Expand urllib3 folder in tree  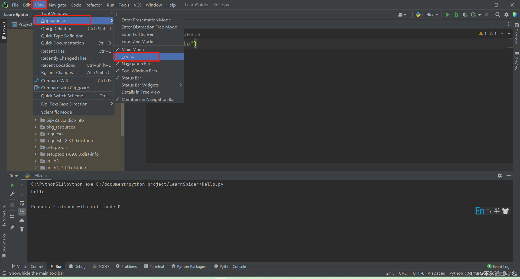tap(35, 161)
